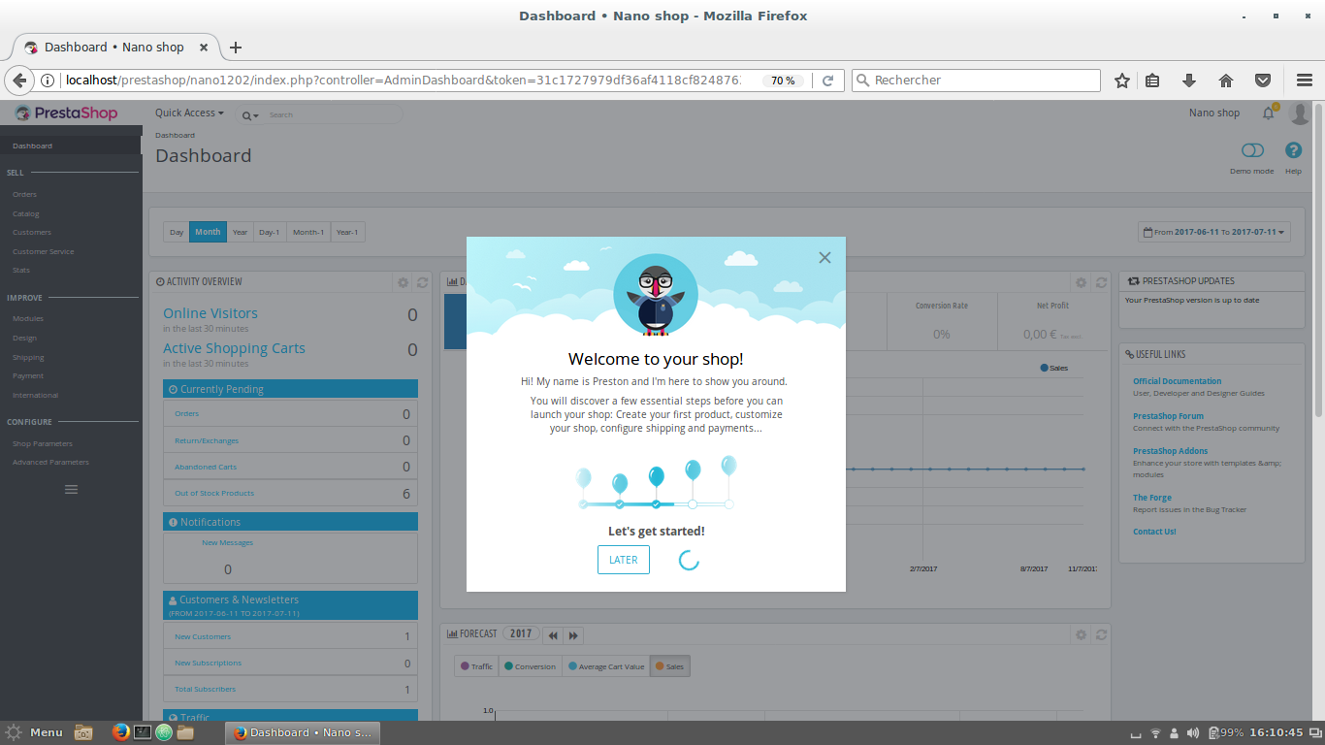
Task: Open the Official Documentation link
Action: [1178, 381]
